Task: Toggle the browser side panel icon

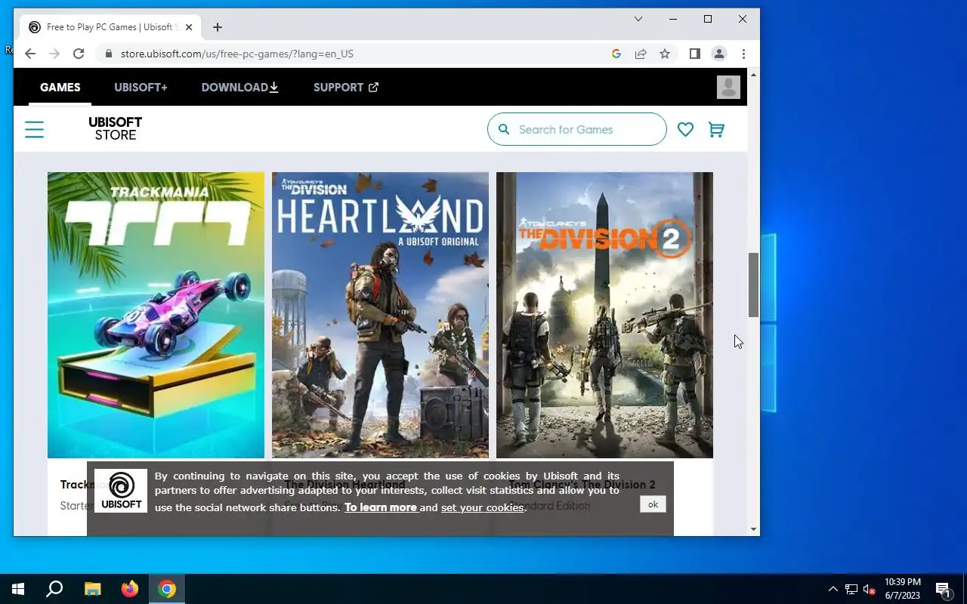Action: 695,54
